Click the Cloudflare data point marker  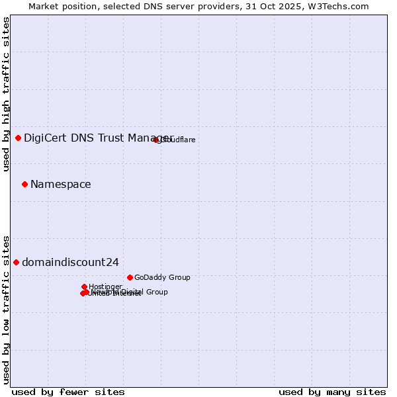156,140
